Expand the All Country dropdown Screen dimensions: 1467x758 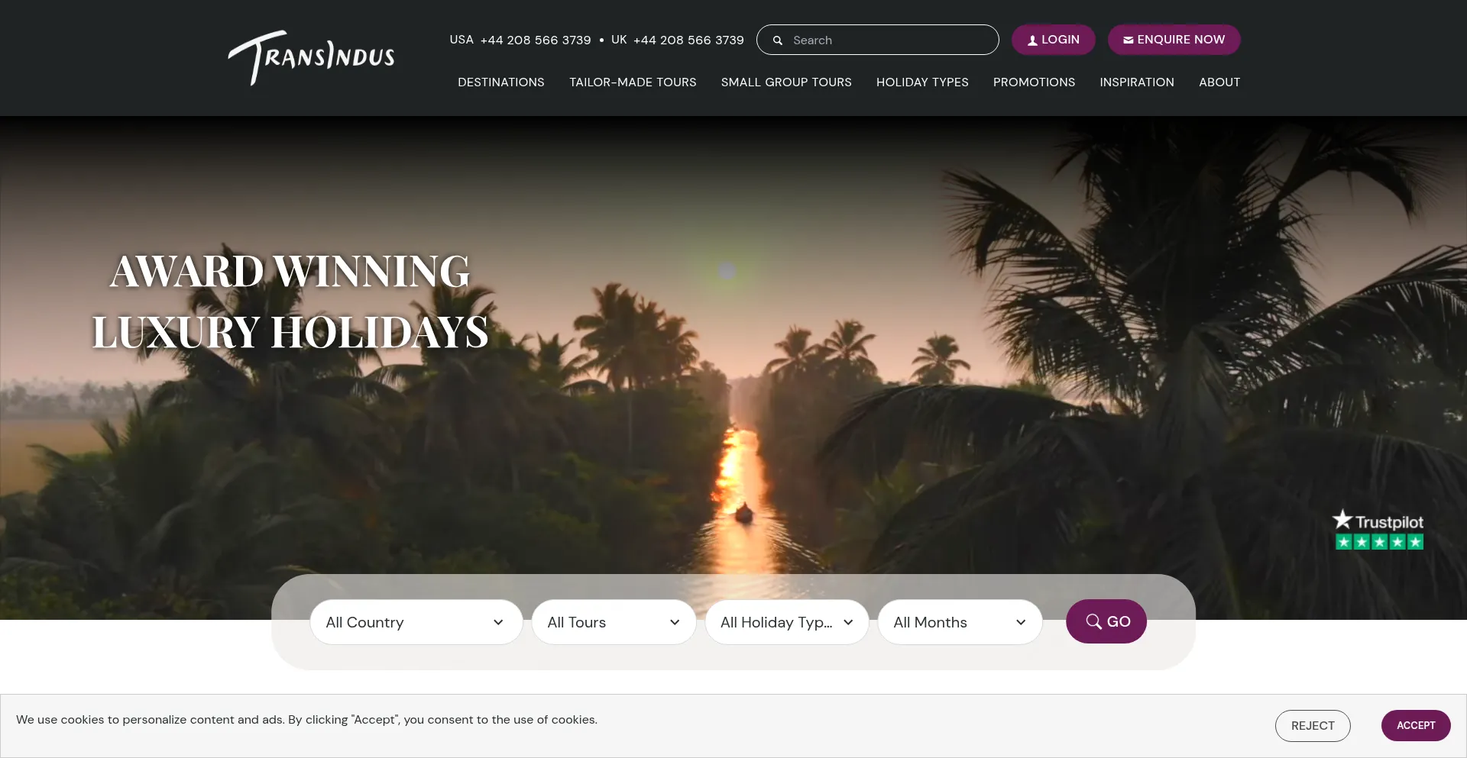coord(416,622)
